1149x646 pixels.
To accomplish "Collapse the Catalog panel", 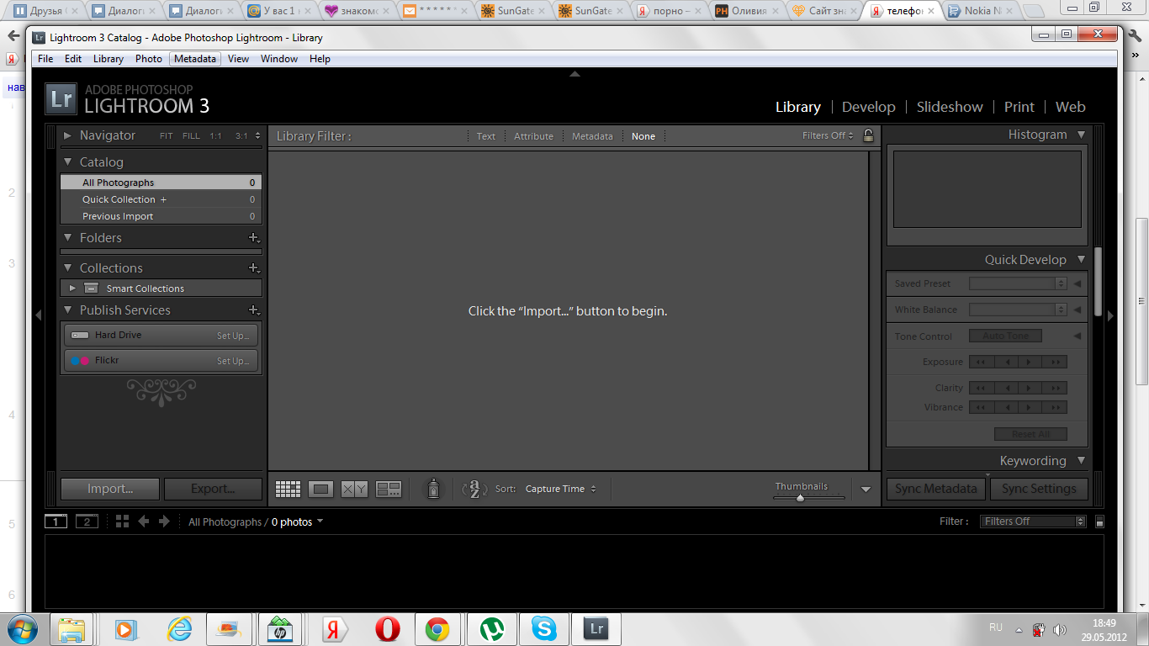I will point(68,162).
